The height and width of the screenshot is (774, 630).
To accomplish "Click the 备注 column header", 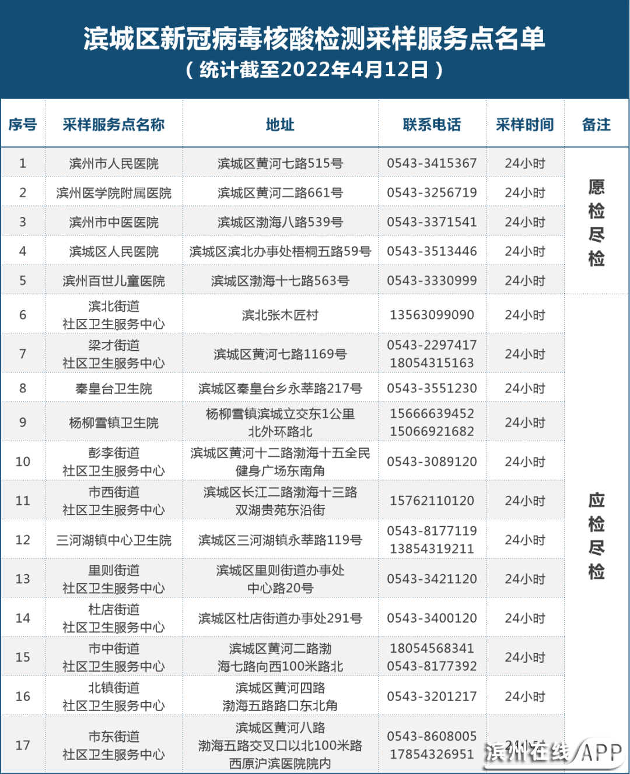I will [596, 124].
